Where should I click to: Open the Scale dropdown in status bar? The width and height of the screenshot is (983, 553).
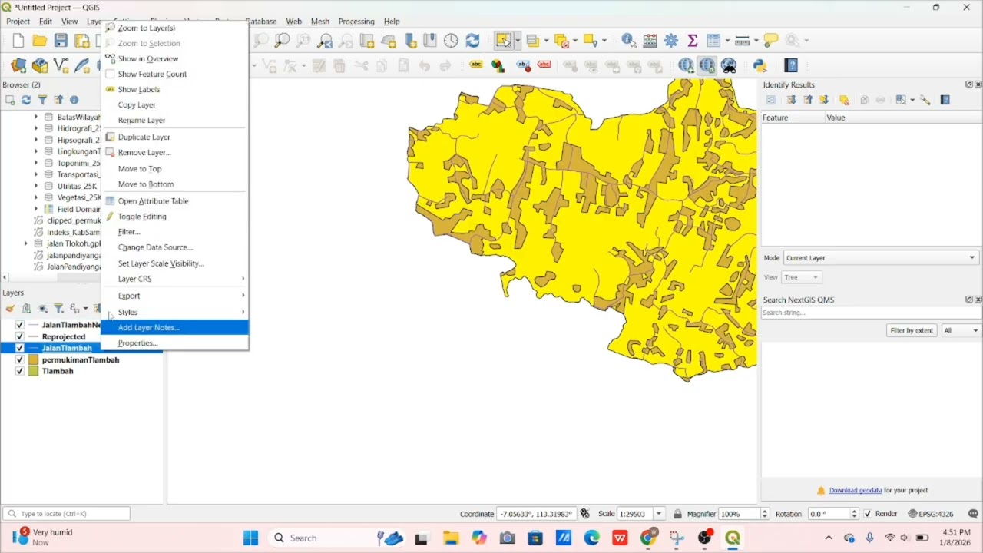[x=659, y=514]
